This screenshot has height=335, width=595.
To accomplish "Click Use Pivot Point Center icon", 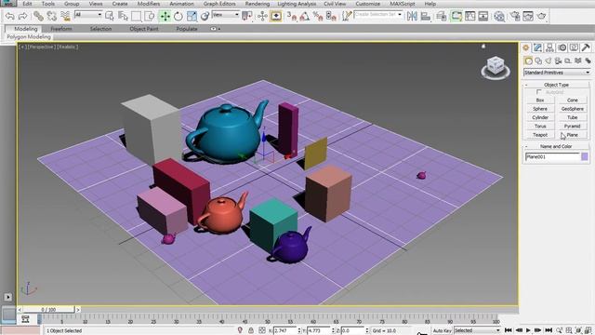I will [x=247, y=16].
